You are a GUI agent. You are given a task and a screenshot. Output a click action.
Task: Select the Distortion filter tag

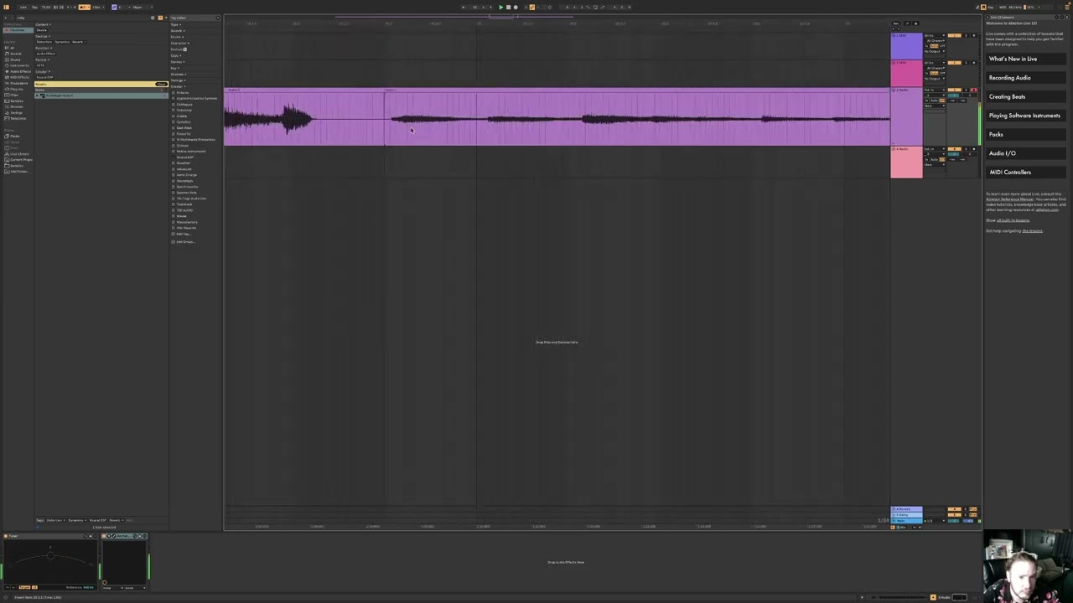pyautogui.click(x=44, y=42)
